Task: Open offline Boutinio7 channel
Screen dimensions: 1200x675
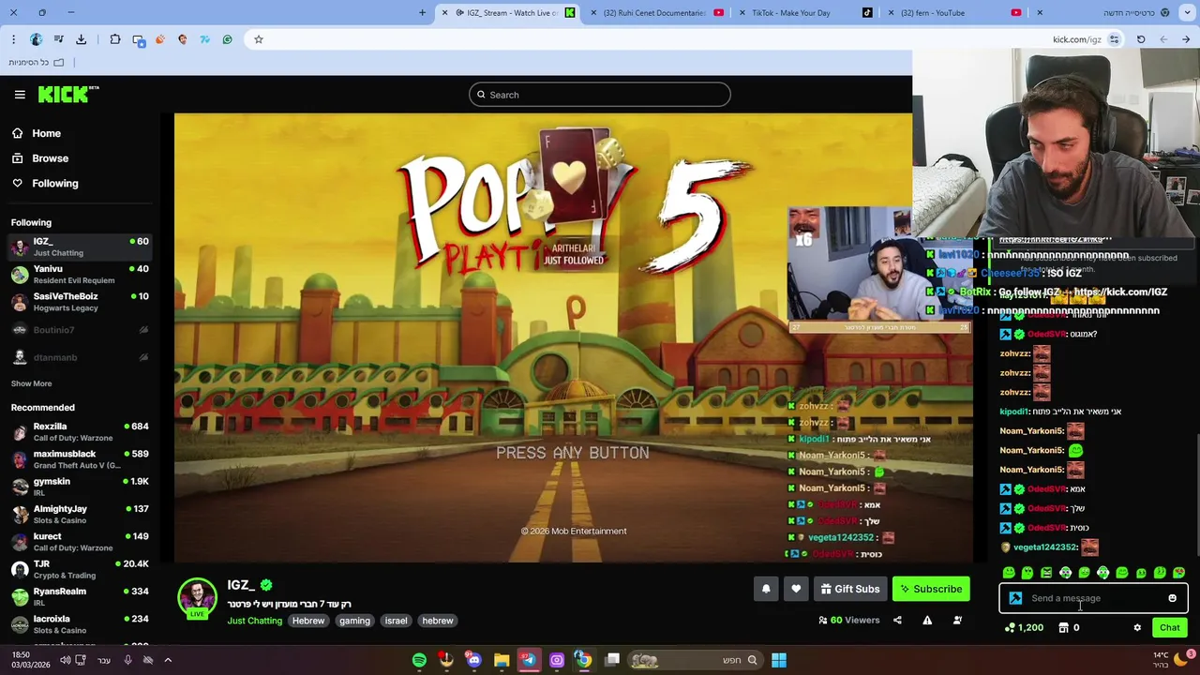Action: (80, 330)
